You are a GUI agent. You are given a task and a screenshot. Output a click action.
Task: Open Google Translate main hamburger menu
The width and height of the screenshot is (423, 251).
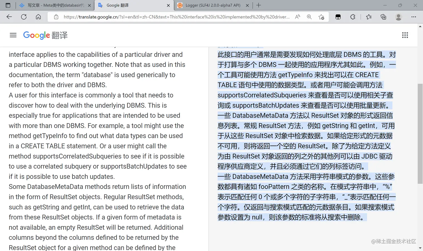click(13, 35)
